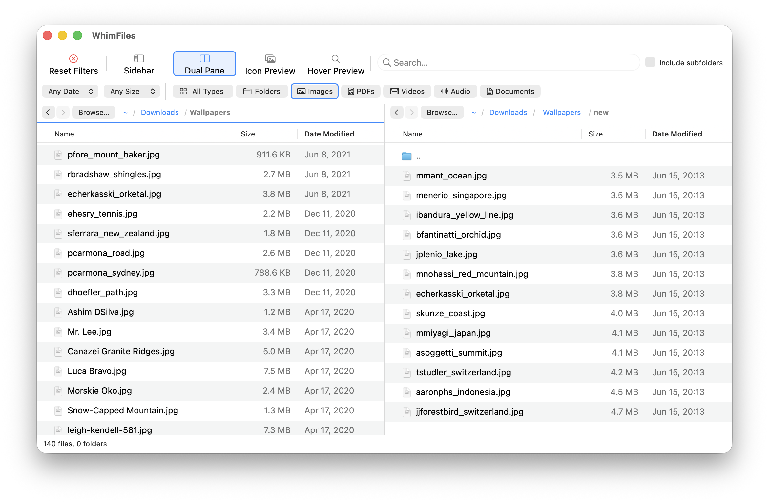Click Browse... in the right pane
Screen dimensions: 769x502
[x=442, y=112]
